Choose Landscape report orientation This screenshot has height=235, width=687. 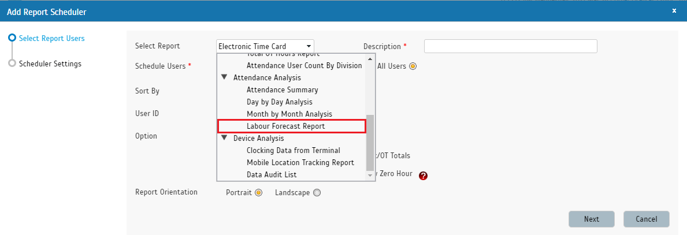[x=316, y=193]
